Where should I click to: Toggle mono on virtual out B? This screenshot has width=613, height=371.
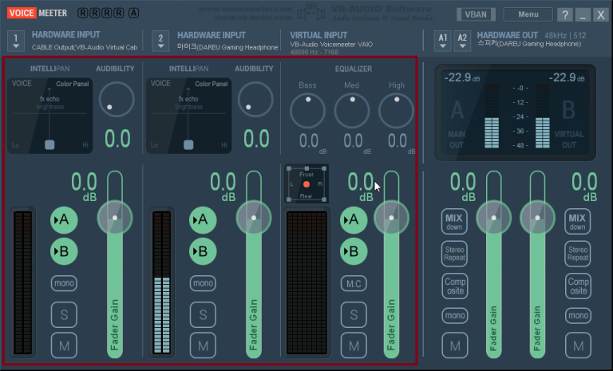578,315
